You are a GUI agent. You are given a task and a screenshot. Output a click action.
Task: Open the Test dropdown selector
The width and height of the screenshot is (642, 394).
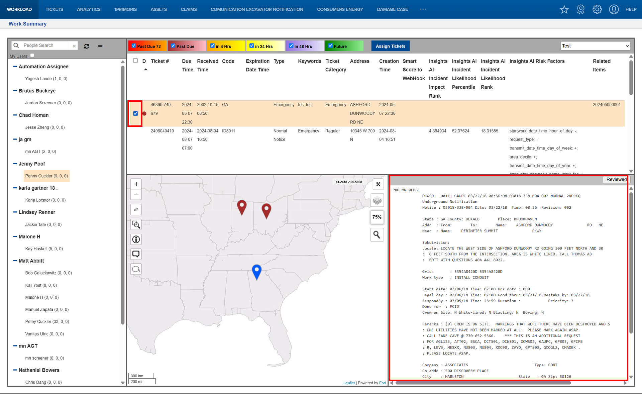point(596,46)
